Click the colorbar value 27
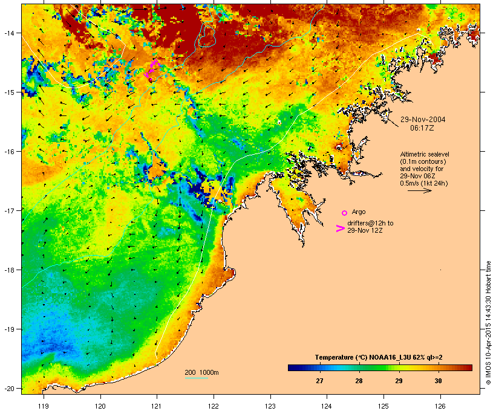 (x=319, y=381)
